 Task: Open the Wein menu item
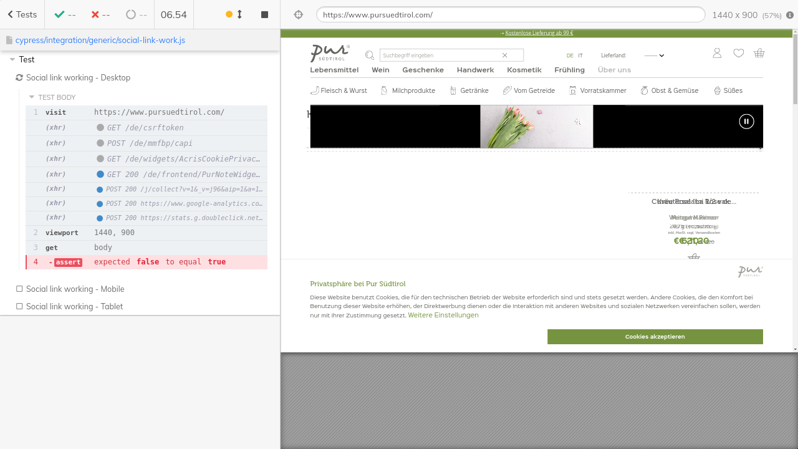(380, 70)
